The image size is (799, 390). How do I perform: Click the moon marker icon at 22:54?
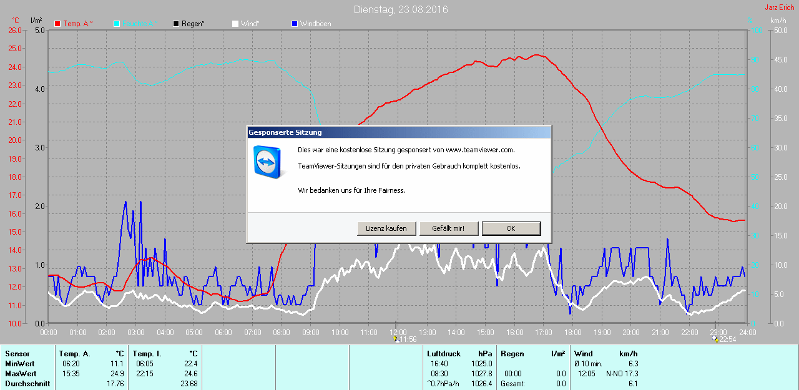716,339
